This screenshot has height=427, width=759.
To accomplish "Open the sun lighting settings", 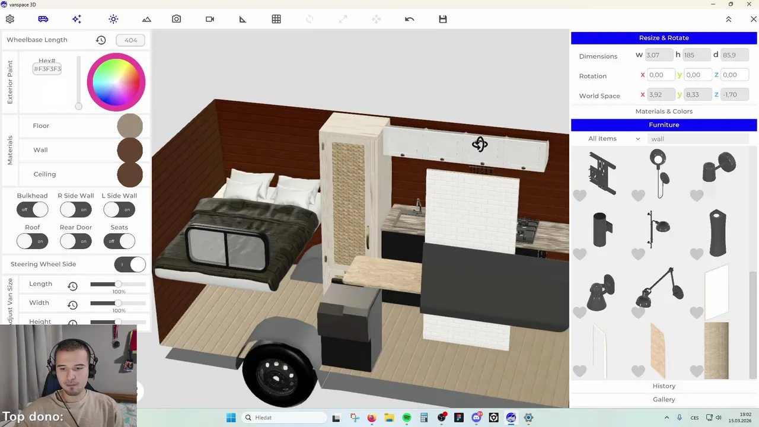I will click(113, 19).
